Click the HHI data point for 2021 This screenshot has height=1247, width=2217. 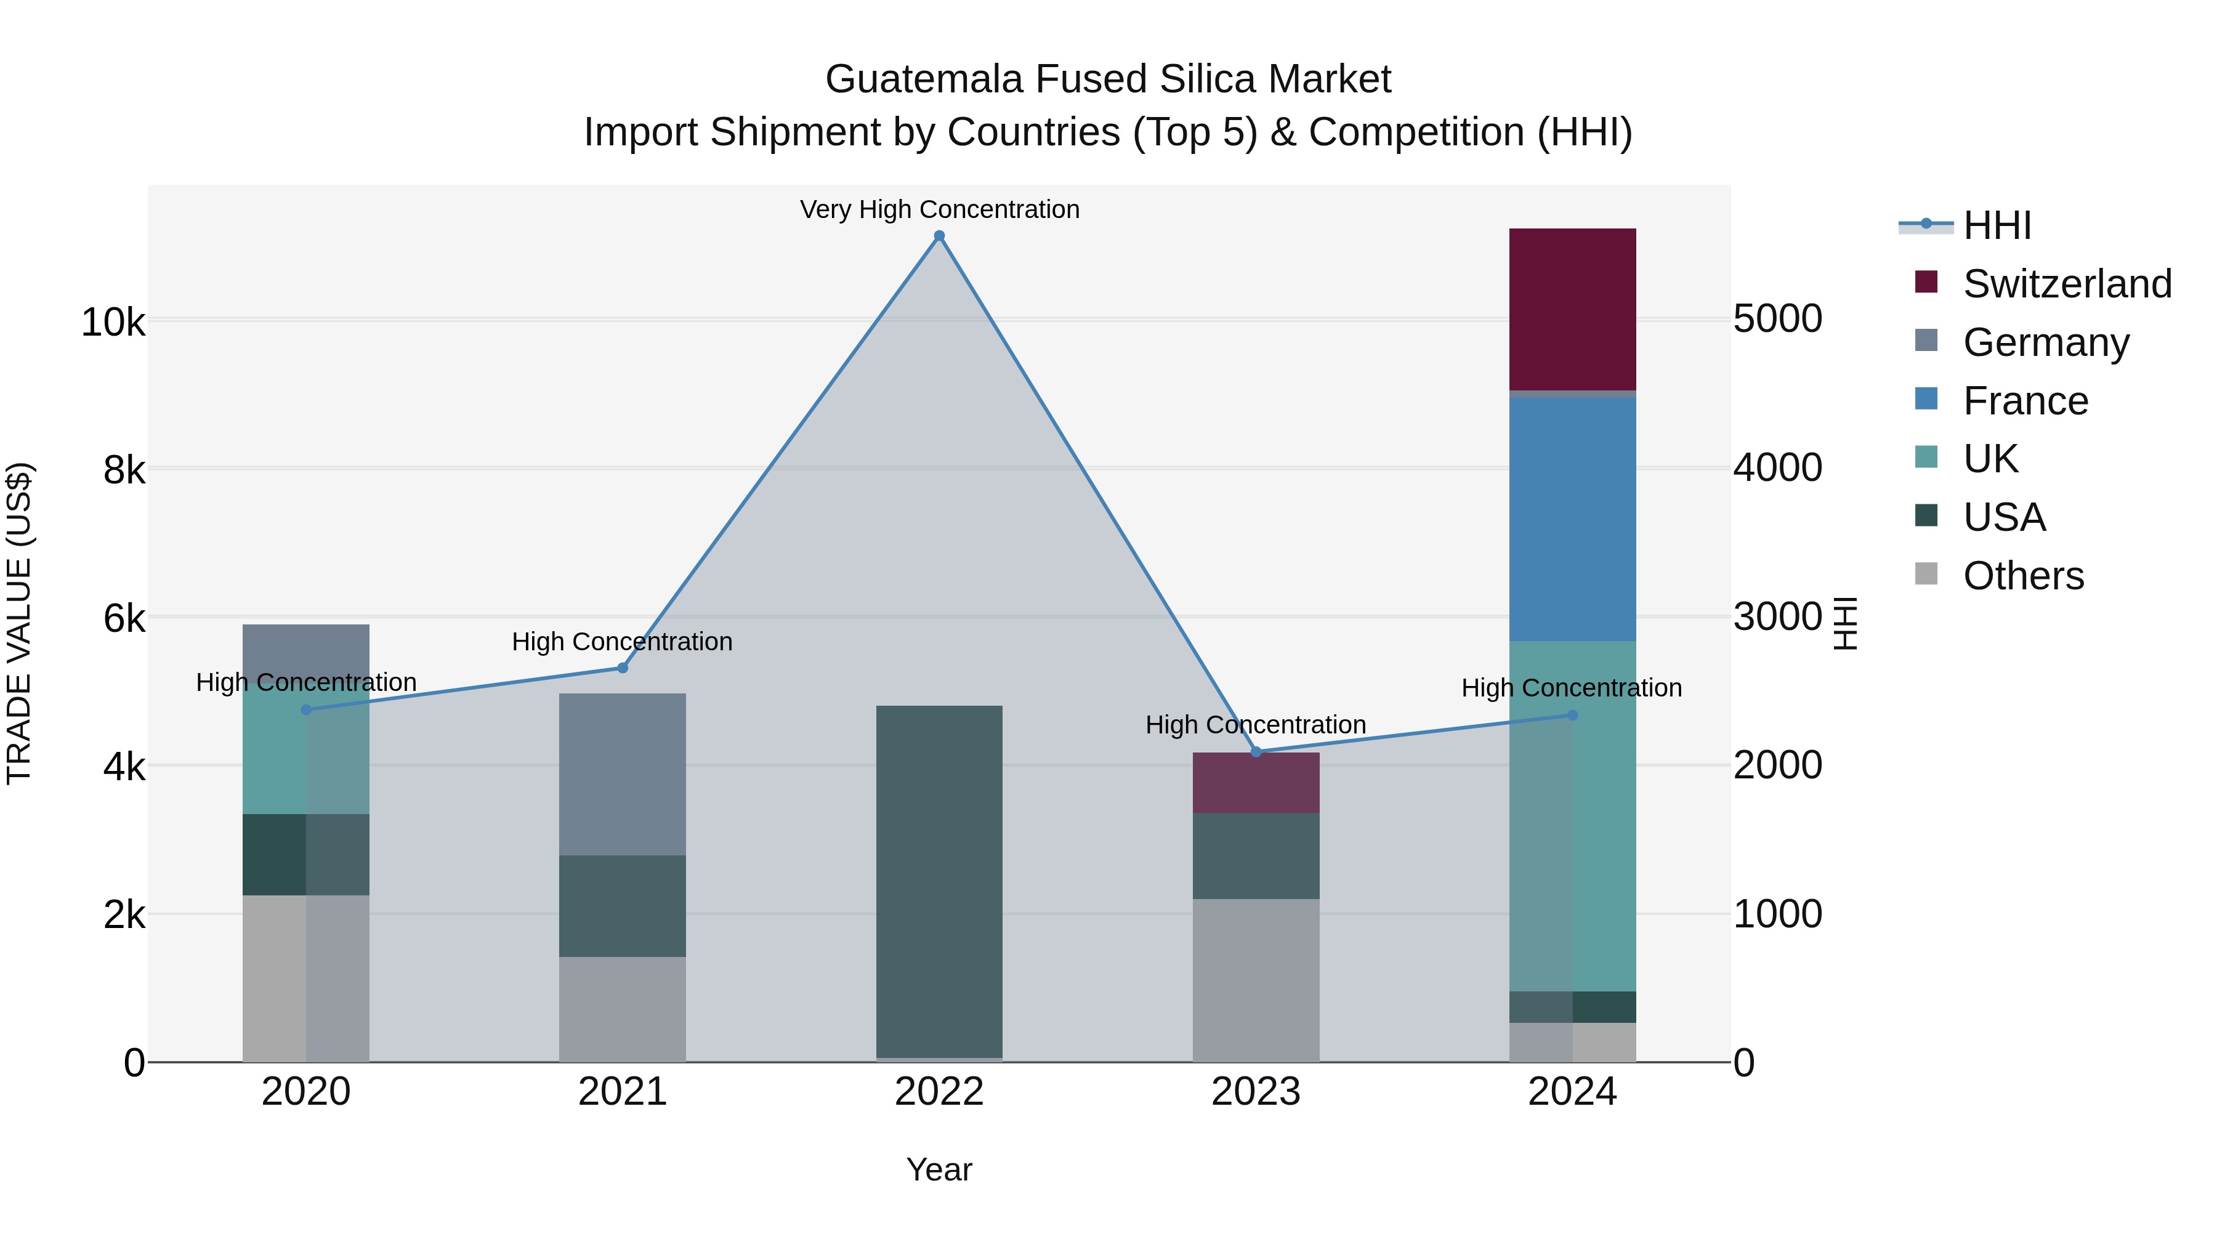point(623,668)
